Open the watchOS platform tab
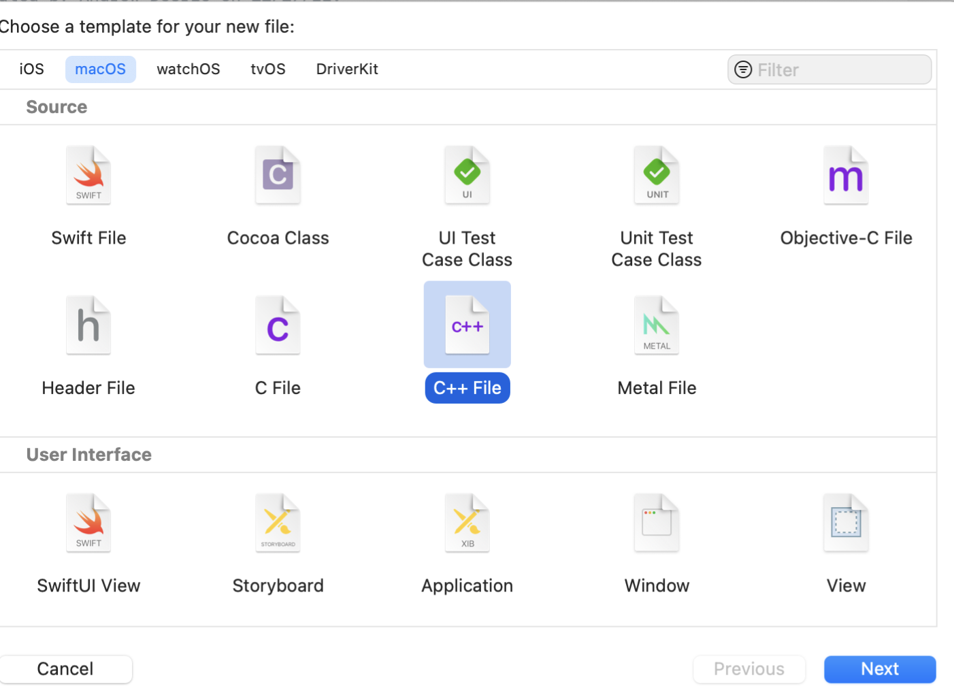Screen dimensions: 954x697 click(188, 69)
